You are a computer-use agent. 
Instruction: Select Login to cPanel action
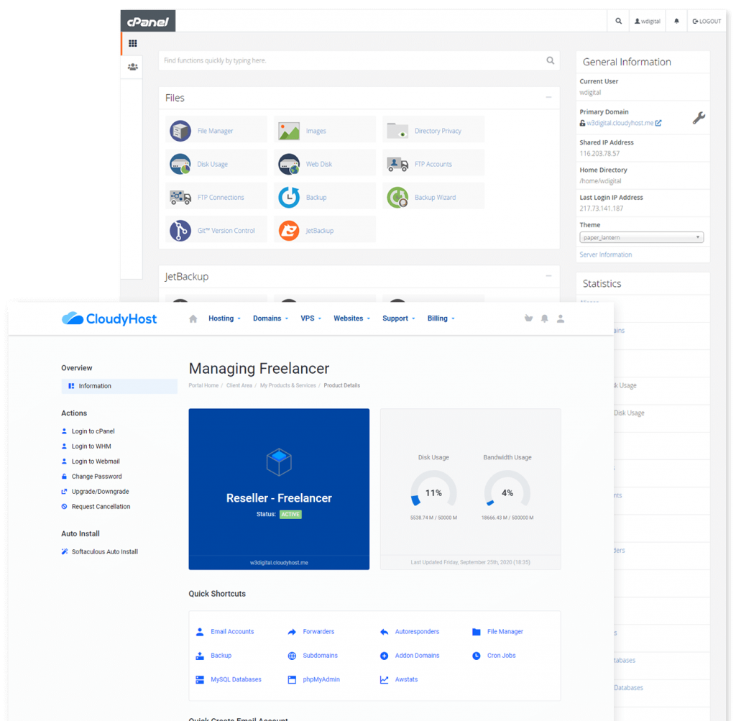click(88, 431)
